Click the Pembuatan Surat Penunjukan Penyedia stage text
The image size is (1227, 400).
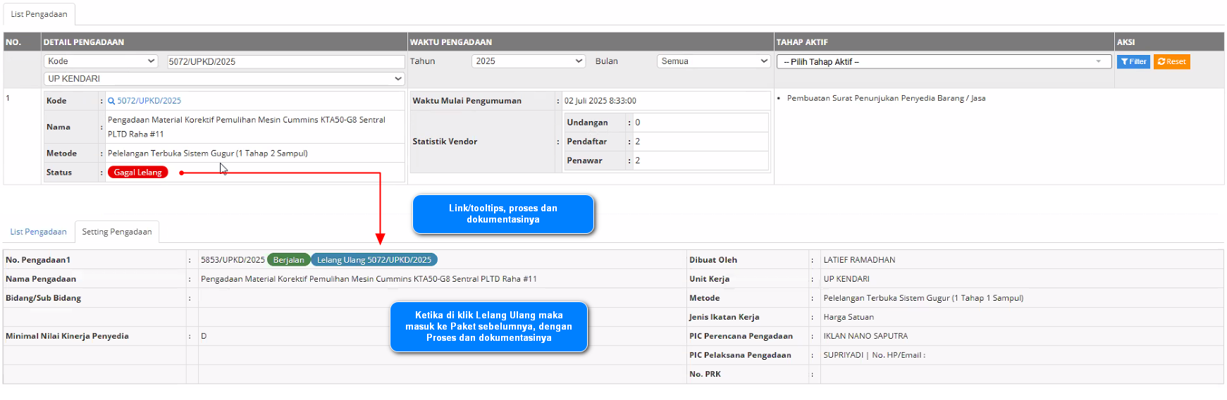point(886,99)
